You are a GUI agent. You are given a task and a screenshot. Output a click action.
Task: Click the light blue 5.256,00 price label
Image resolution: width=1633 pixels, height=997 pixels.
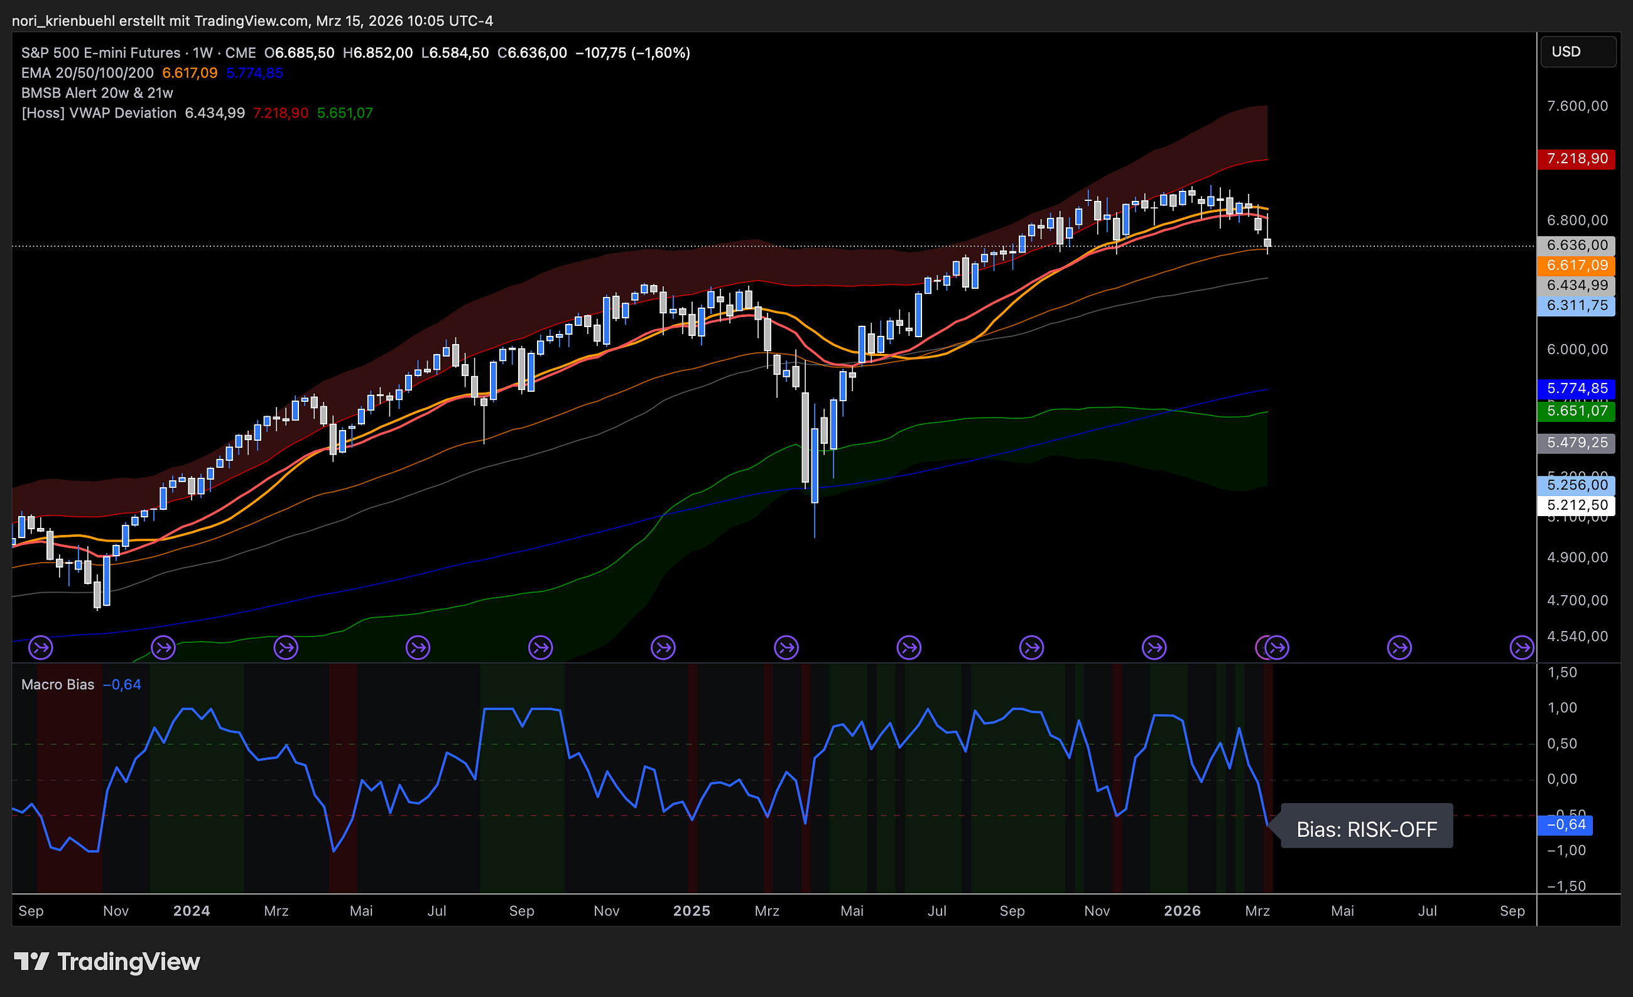1576,485
